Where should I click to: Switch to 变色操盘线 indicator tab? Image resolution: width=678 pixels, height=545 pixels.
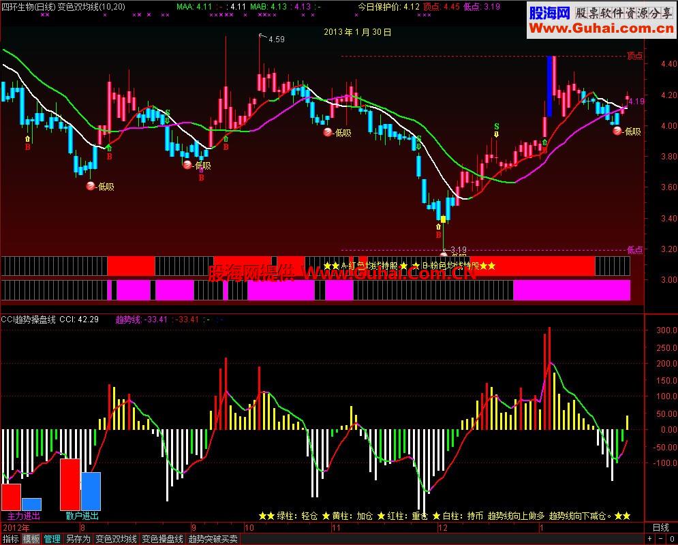pos(163,539)
